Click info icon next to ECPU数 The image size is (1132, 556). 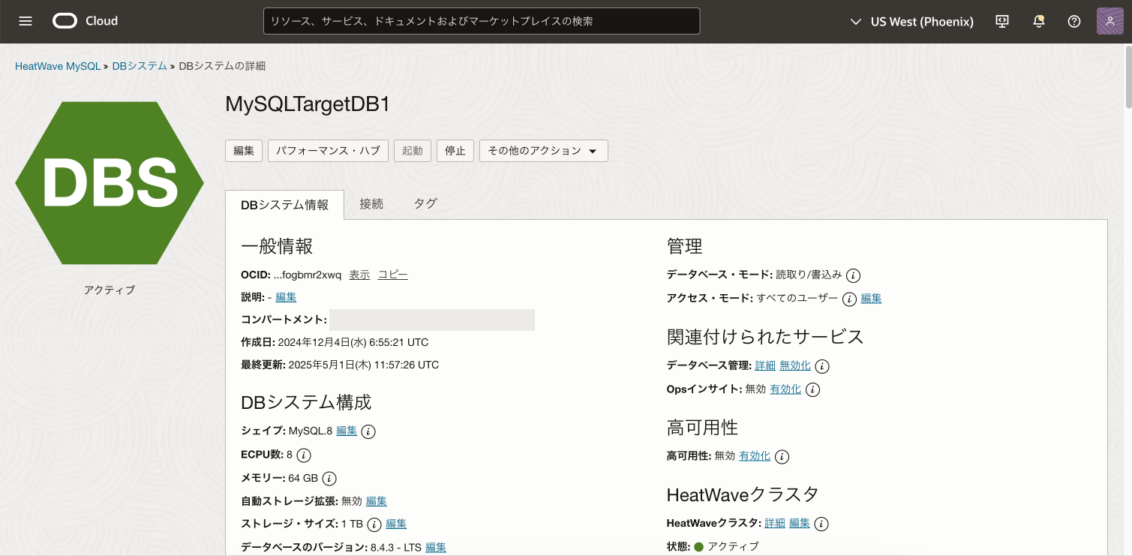pyautogui.click(x=304, y=455)
